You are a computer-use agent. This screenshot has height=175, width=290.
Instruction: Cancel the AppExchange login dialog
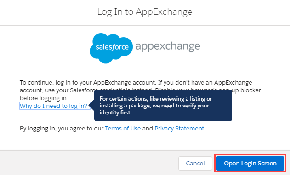[195, 164]
